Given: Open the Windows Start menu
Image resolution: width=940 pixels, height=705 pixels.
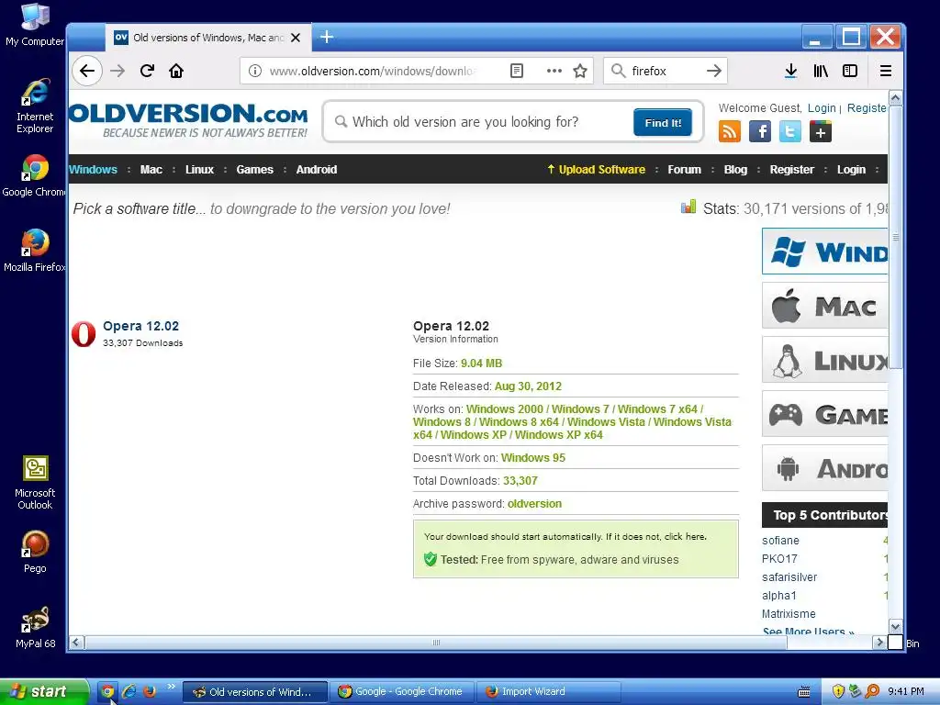Looking at the screenshot, I should click(x=44, y=692).
